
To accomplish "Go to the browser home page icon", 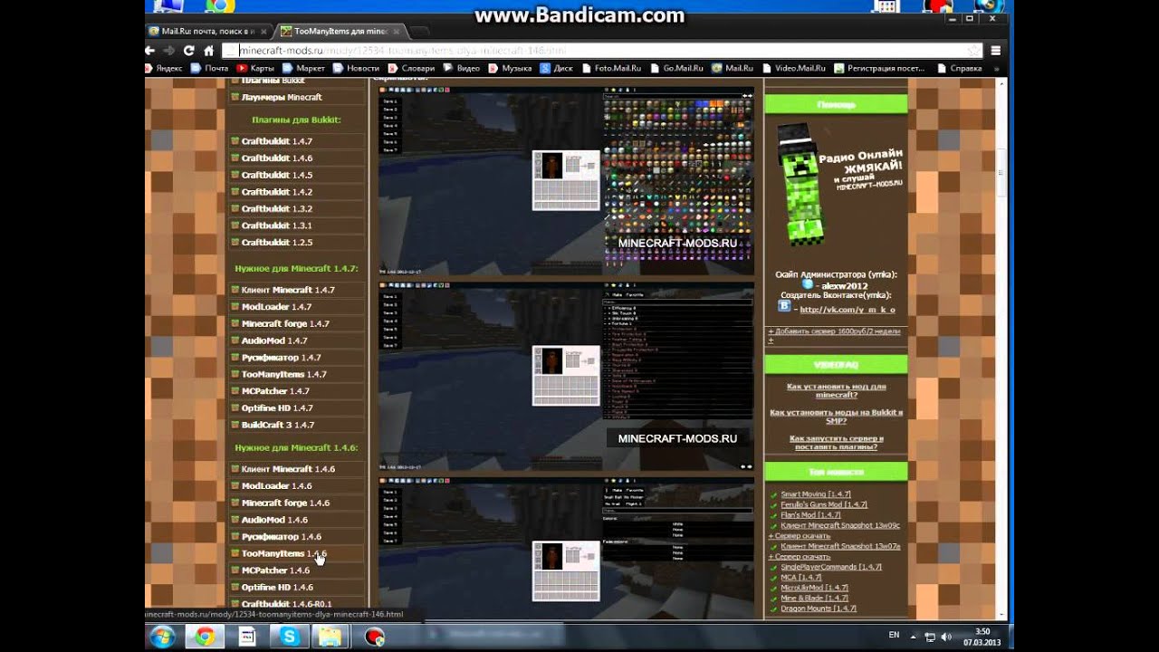I will [208, 51].
